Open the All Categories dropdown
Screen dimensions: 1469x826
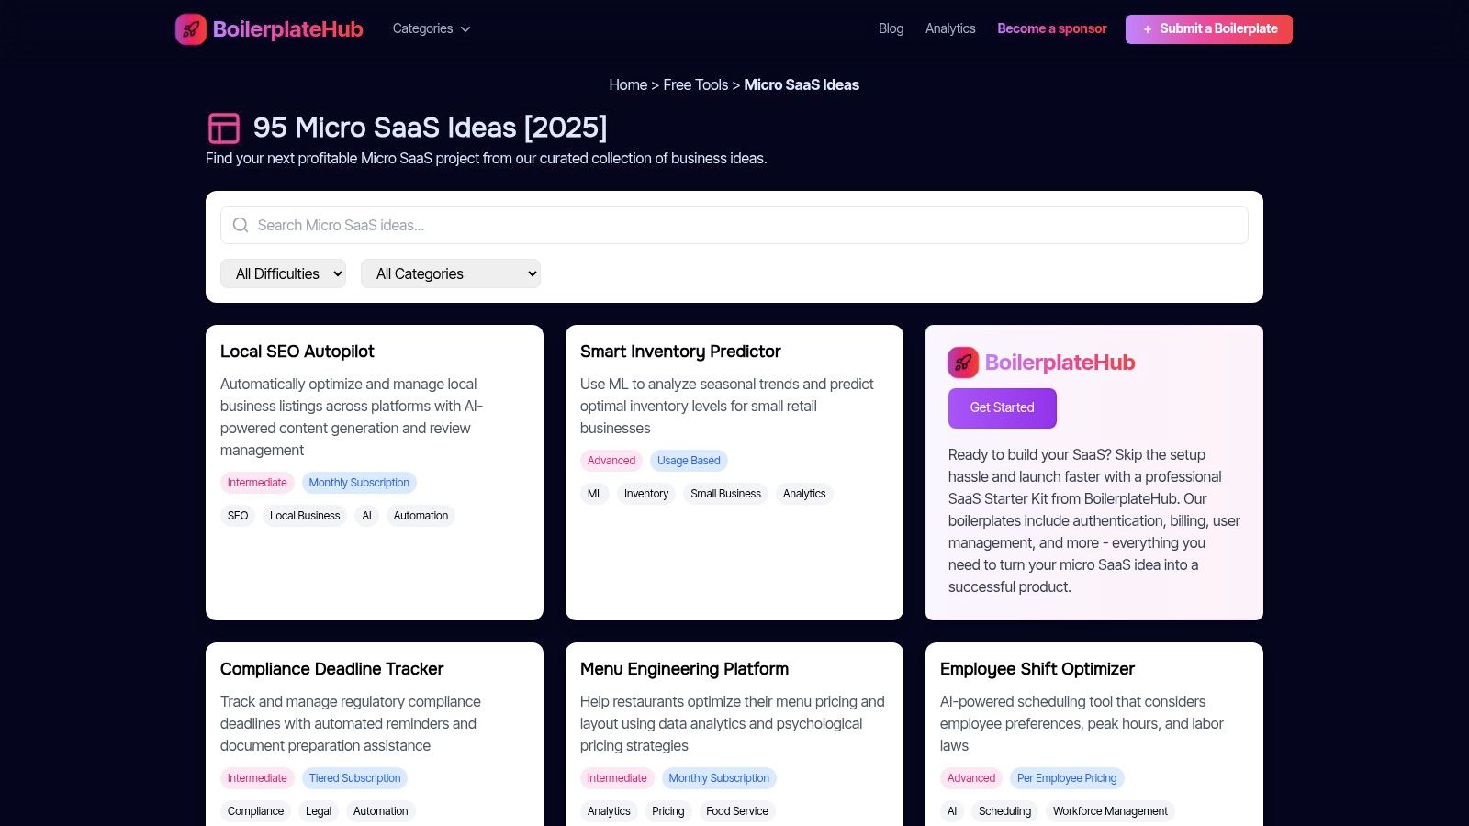[x=451, y=273]
